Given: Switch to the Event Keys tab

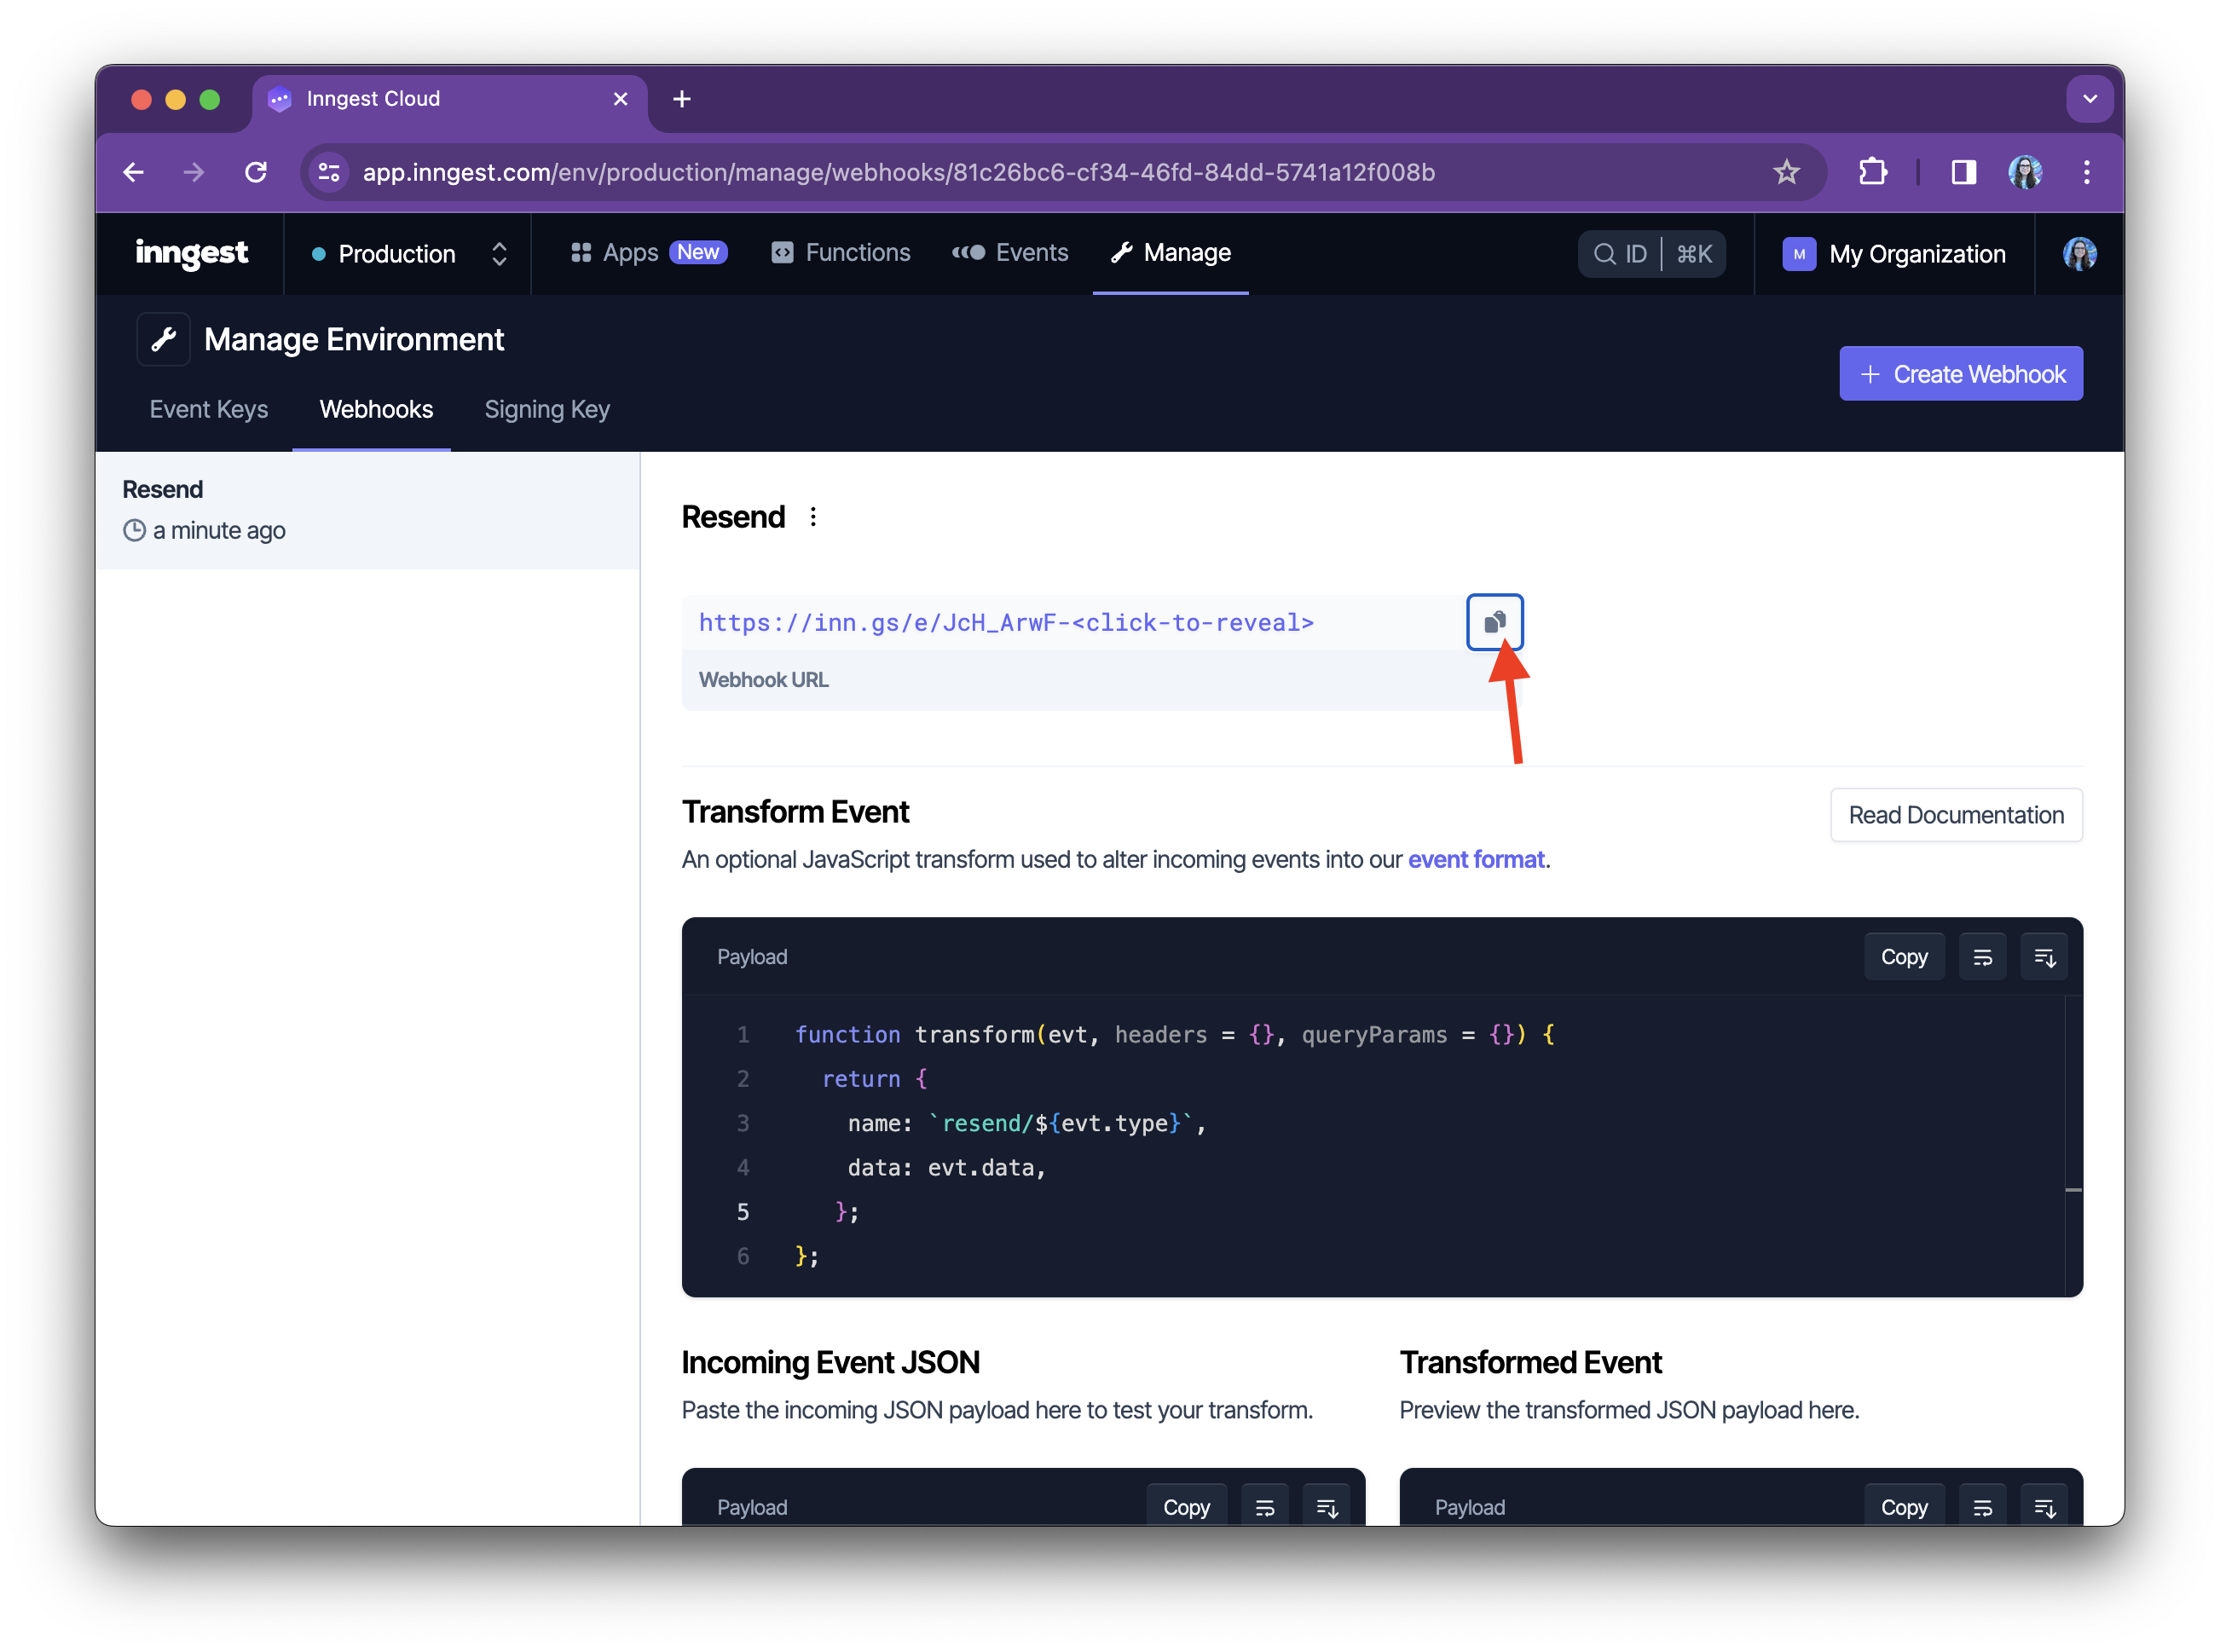Looking at the screenshot, I should tap(206, 407).
